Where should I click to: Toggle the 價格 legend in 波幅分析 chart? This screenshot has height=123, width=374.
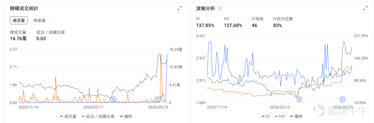(x=296, y=116)
